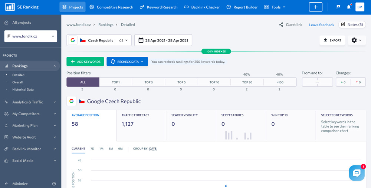The image size is (371, 188).
Task: Select SERP FEATURES metric card
Action: click(x=241, y=125)
